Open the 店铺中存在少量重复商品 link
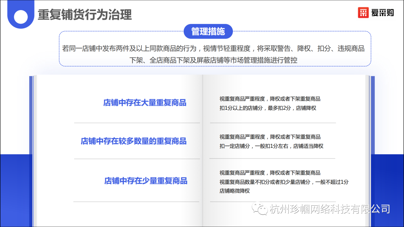404x227 pixels. 146,180
